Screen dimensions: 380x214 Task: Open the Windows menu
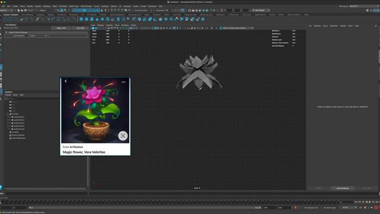[x=46, y=7]
